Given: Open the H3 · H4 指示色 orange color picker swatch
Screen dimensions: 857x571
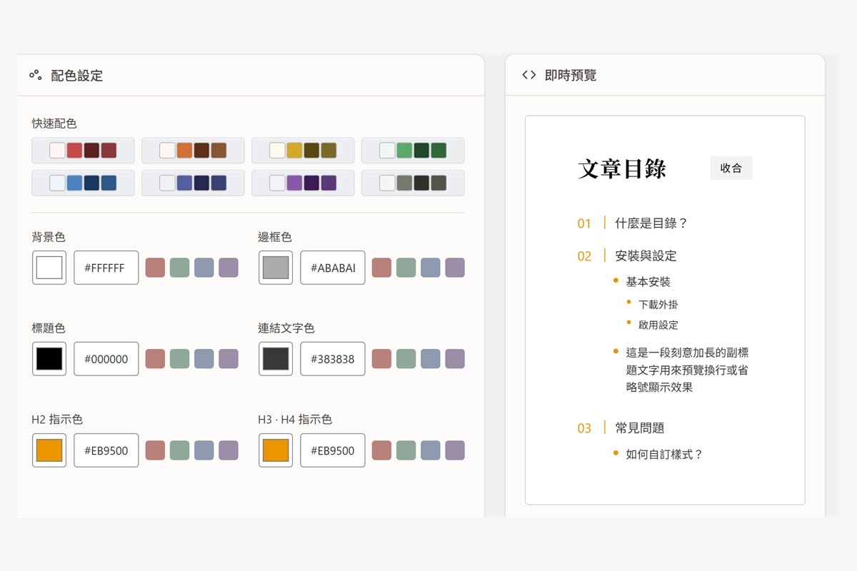Looking at the screenshot, I should click(x=276, y=450).
